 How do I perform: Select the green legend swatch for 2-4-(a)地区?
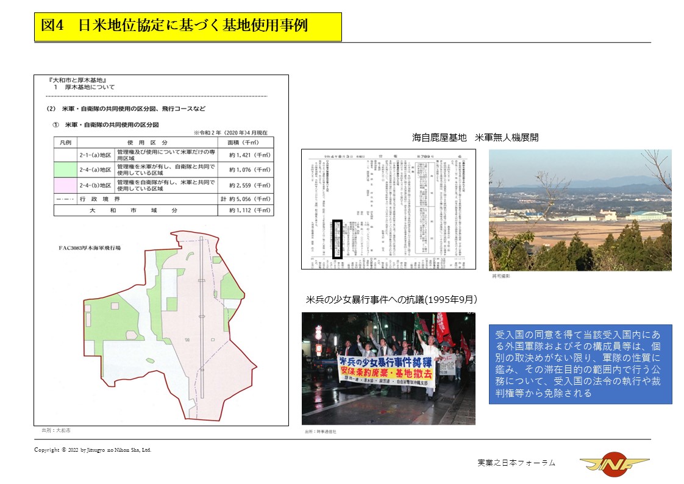[x=65, y=169]
